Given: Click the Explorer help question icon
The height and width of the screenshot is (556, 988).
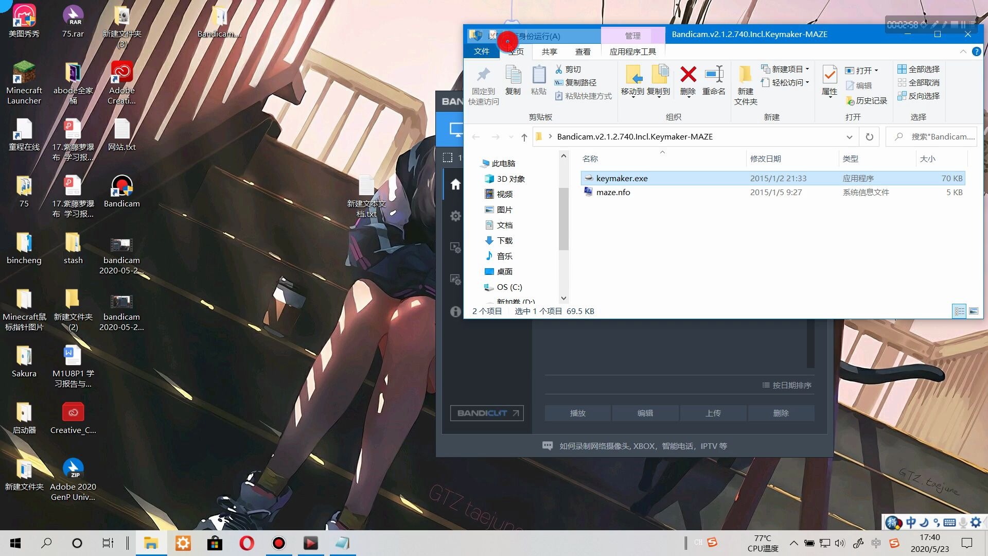Looking at the screenshot, I should point(976,51).
